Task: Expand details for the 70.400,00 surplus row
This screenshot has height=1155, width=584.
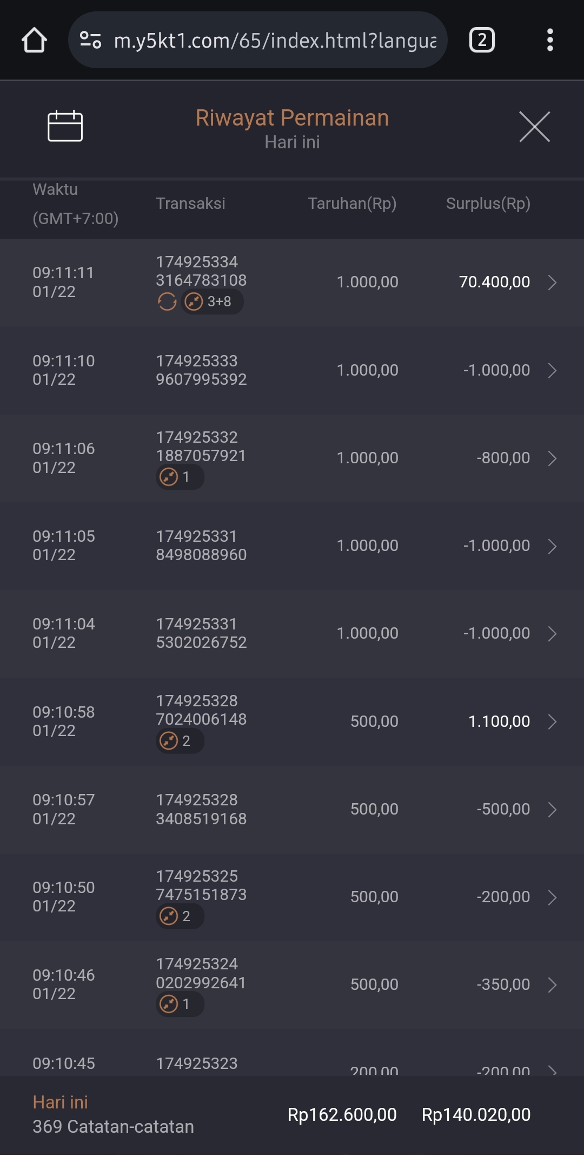Action: click(x=552, y=283)
